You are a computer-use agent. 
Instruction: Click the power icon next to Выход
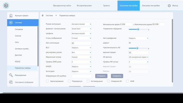(169, 6)
